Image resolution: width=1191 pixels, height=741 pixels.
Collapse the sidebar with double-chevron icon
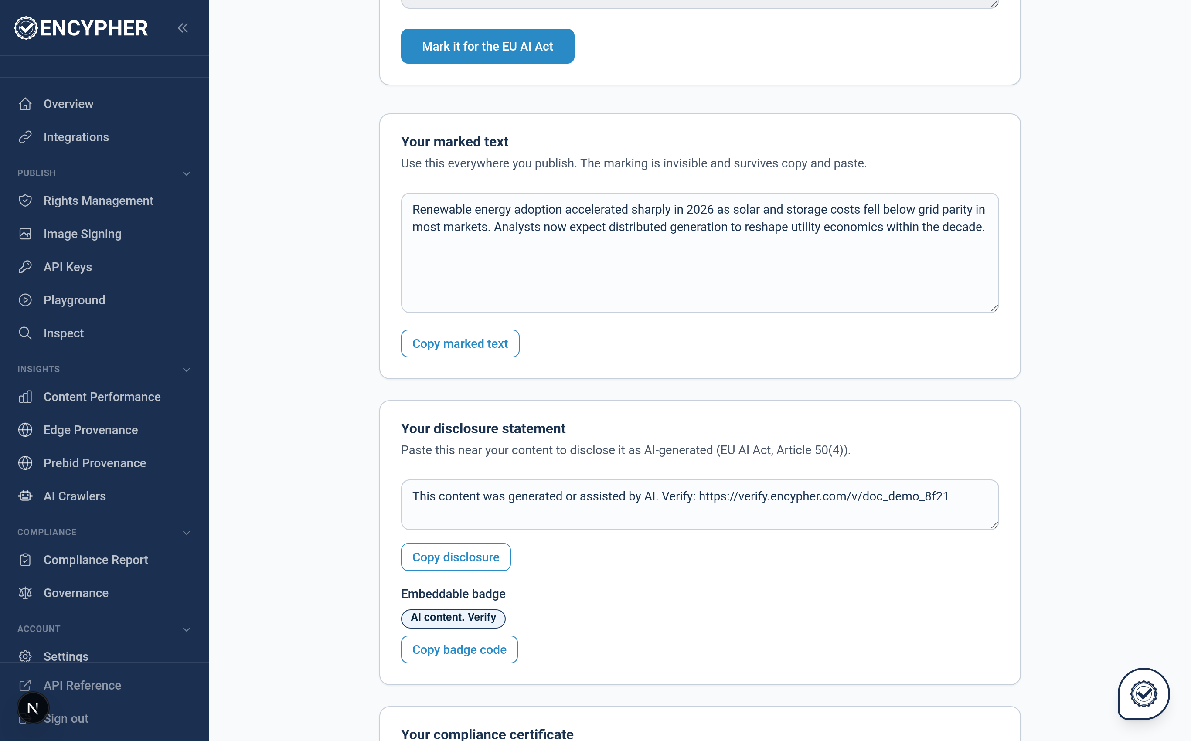[183, 28]
